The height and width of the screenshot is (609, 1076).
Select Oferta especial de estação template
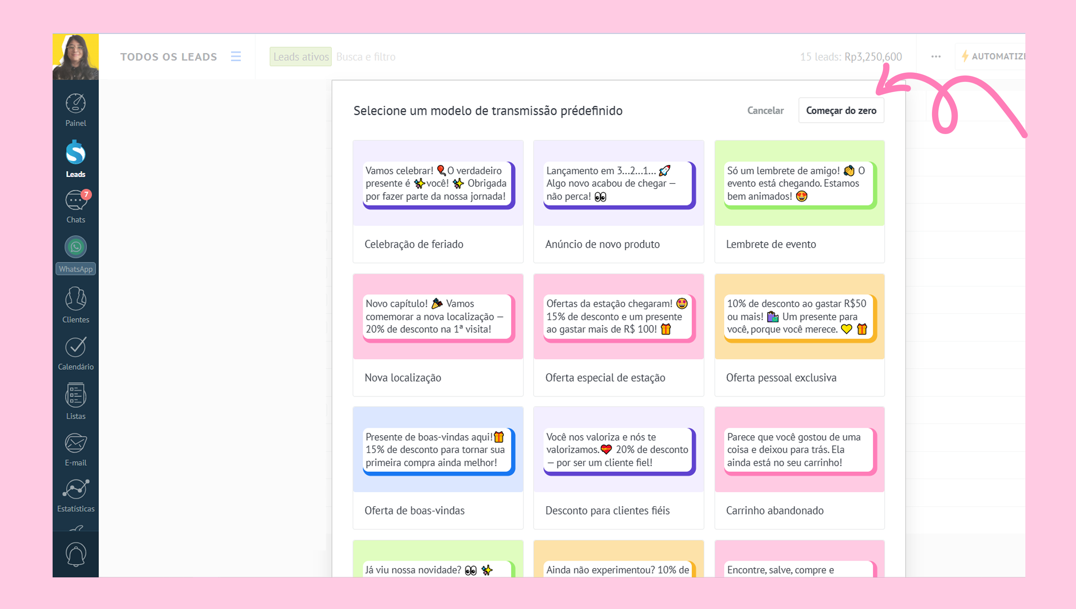pyautogui.click(x=618, y=335)
